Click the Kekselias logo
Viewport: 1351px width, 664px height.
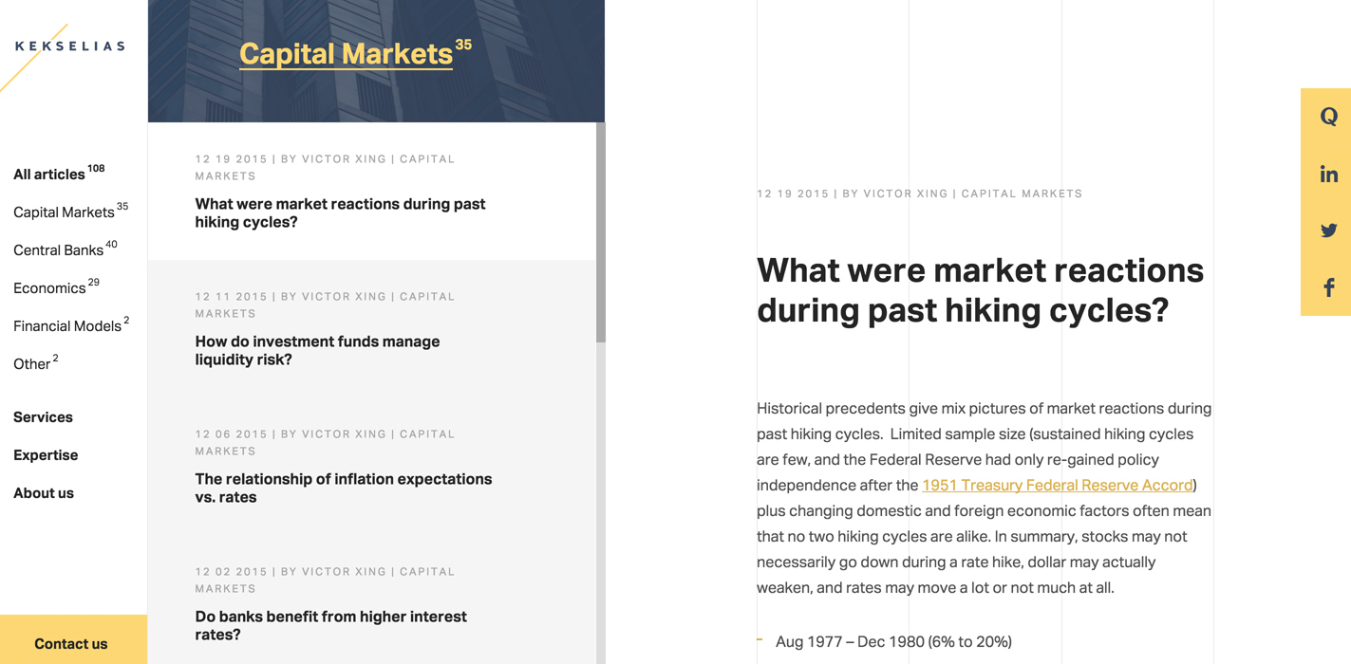(69, 46)
